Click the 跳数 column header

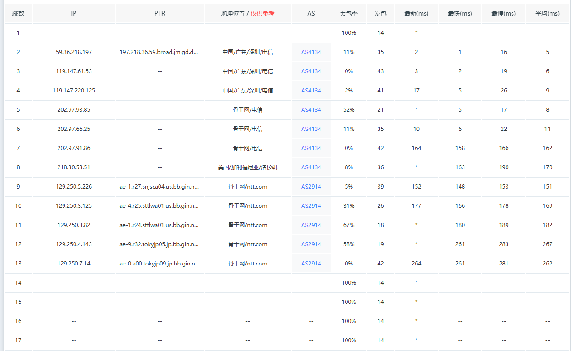tap(18, 14)
